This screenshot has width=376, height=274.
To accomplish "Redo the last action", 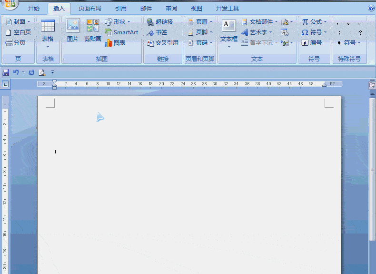I will point(31,72).
